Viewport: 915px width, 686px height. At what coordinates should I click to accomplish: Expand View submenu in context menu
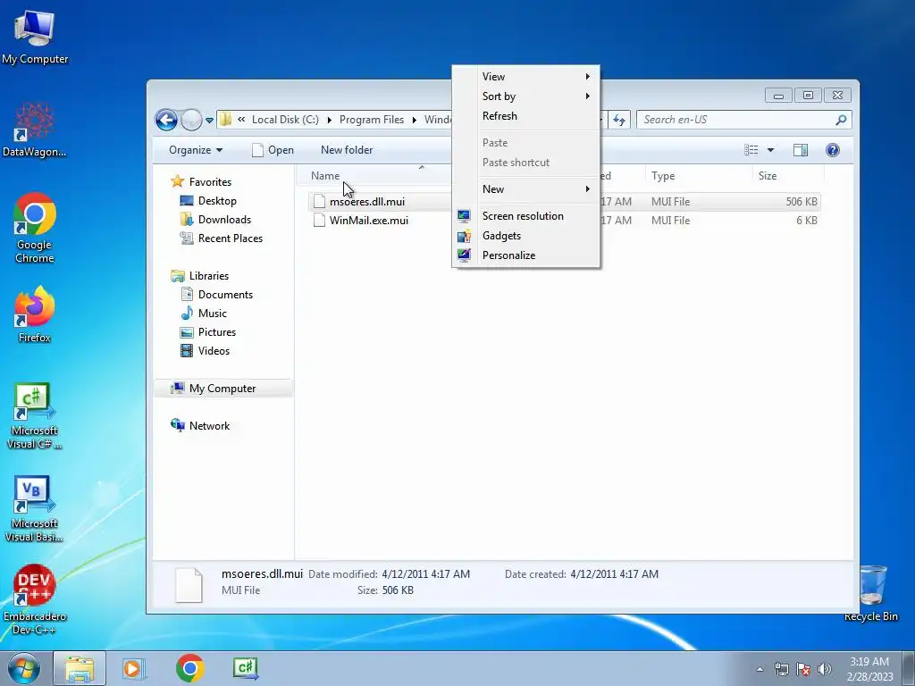tap(525, 77)
